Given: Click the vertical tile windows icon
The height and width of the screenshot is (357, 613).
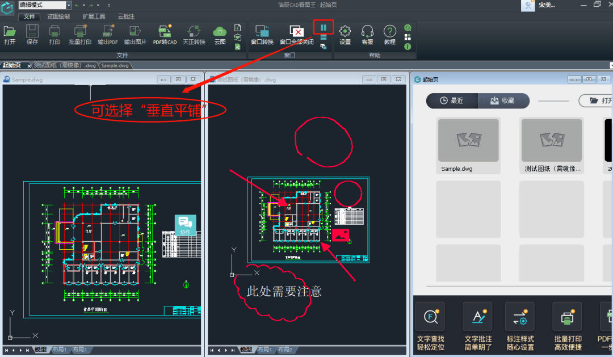Looking at the screenshot, I should tap(323, 27).
